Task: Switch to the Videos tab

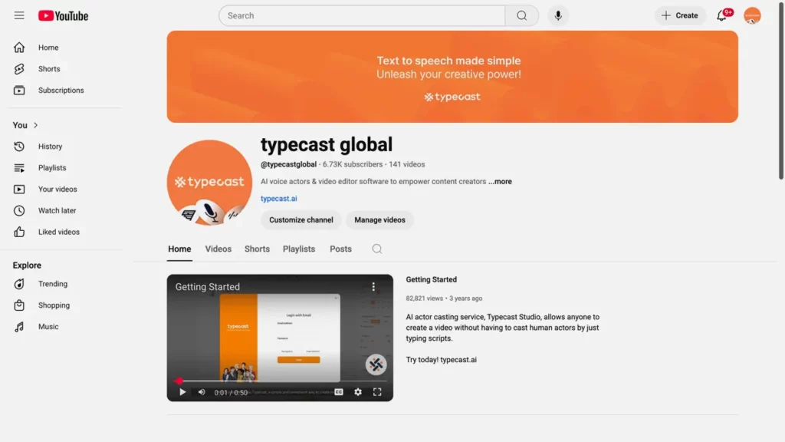Action: [218, 249]
